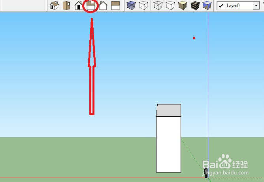Enable X-Ray face style
The width and height of the screenshot is (264, 182).
pyautogui.click(x=131, y=6)
